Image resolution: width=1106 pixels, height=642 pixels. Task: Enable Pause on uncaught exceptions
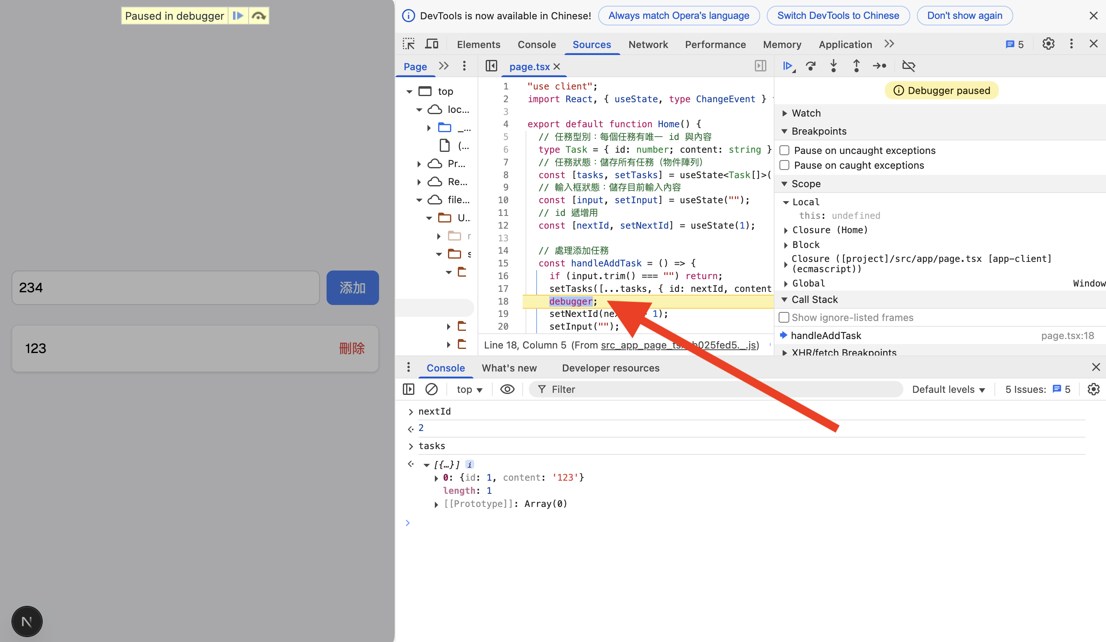tap(785, 151)
